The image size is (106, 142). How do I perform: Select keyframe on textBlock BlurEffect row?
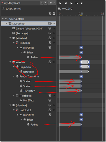[x=81, y=48]
